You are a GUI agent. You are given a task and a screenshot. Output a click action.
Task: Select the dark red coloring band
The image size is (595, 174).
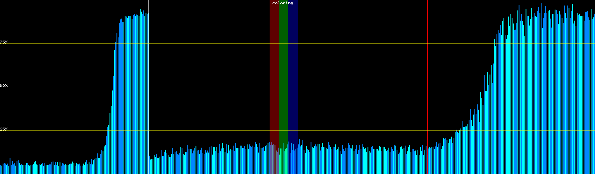tap(274, 72)
